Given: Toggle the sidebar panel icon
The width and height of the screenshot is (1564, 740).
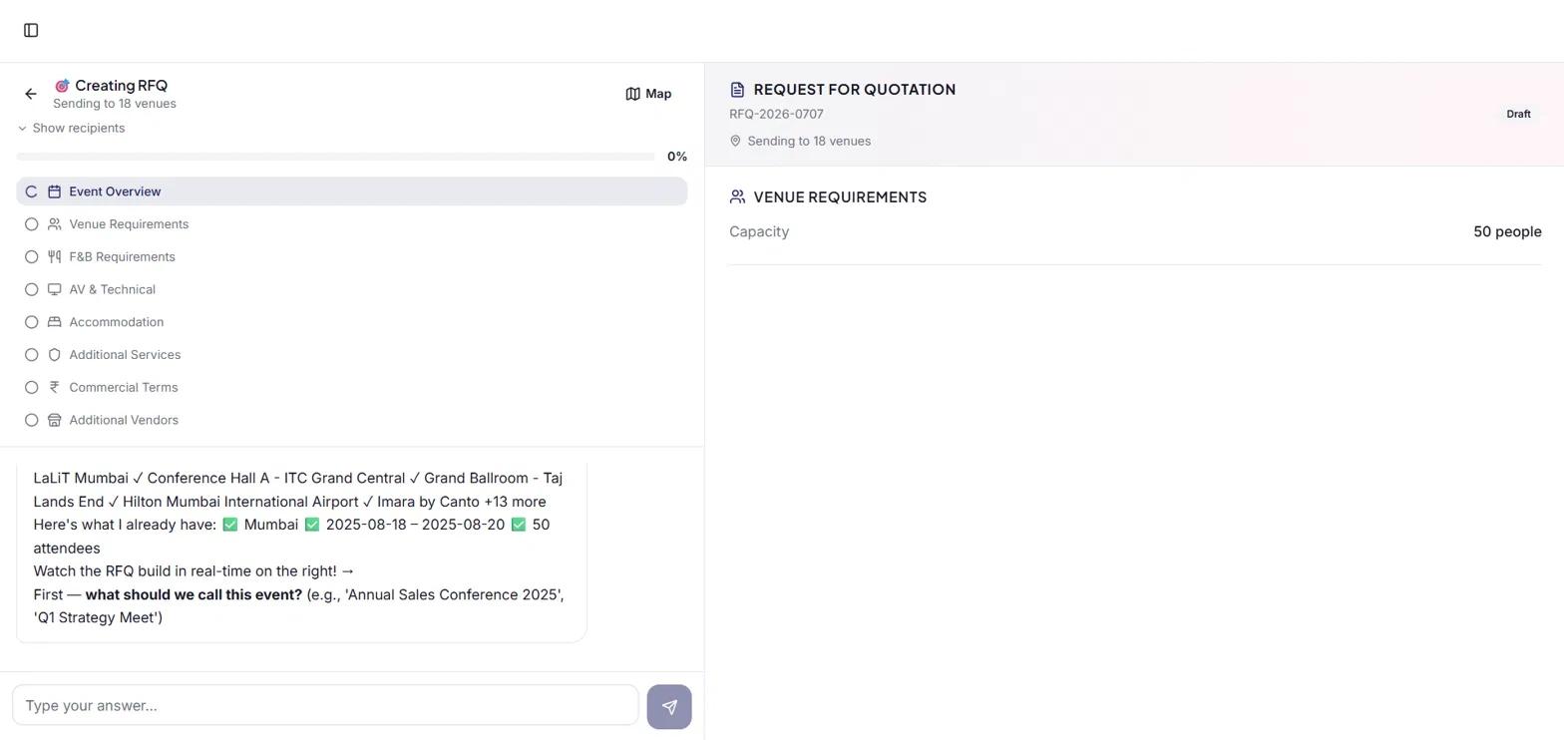Looking at the screenshot, I should click(31, 31).
